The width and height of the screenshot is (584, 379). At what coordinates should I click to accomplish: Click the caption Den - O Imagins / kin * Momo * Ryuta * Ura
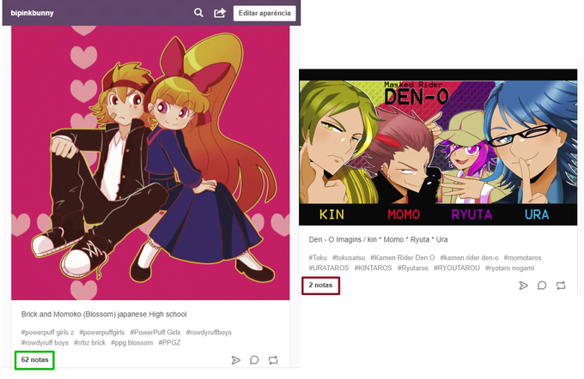click(x=378, y=239)
